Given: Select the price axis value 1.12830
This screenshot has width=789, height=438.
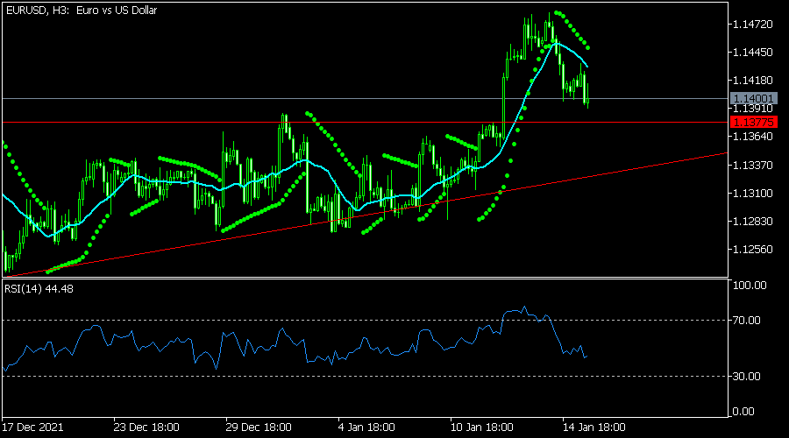Looking at the screenshot, I should 753,222.
